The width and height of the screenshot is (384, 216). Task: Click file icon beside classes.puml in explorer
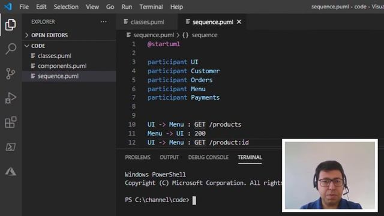(x=33, y=56)
